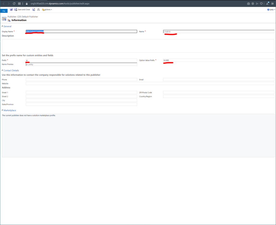The image size is (276, 225).
Task: Open the browser easy setup sliders icon
Action: click(x=272, y=4)
